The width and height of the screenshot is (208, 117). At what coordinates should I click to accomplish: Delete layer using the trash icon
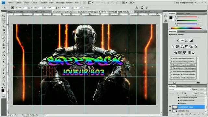click(x=203, y=114)
